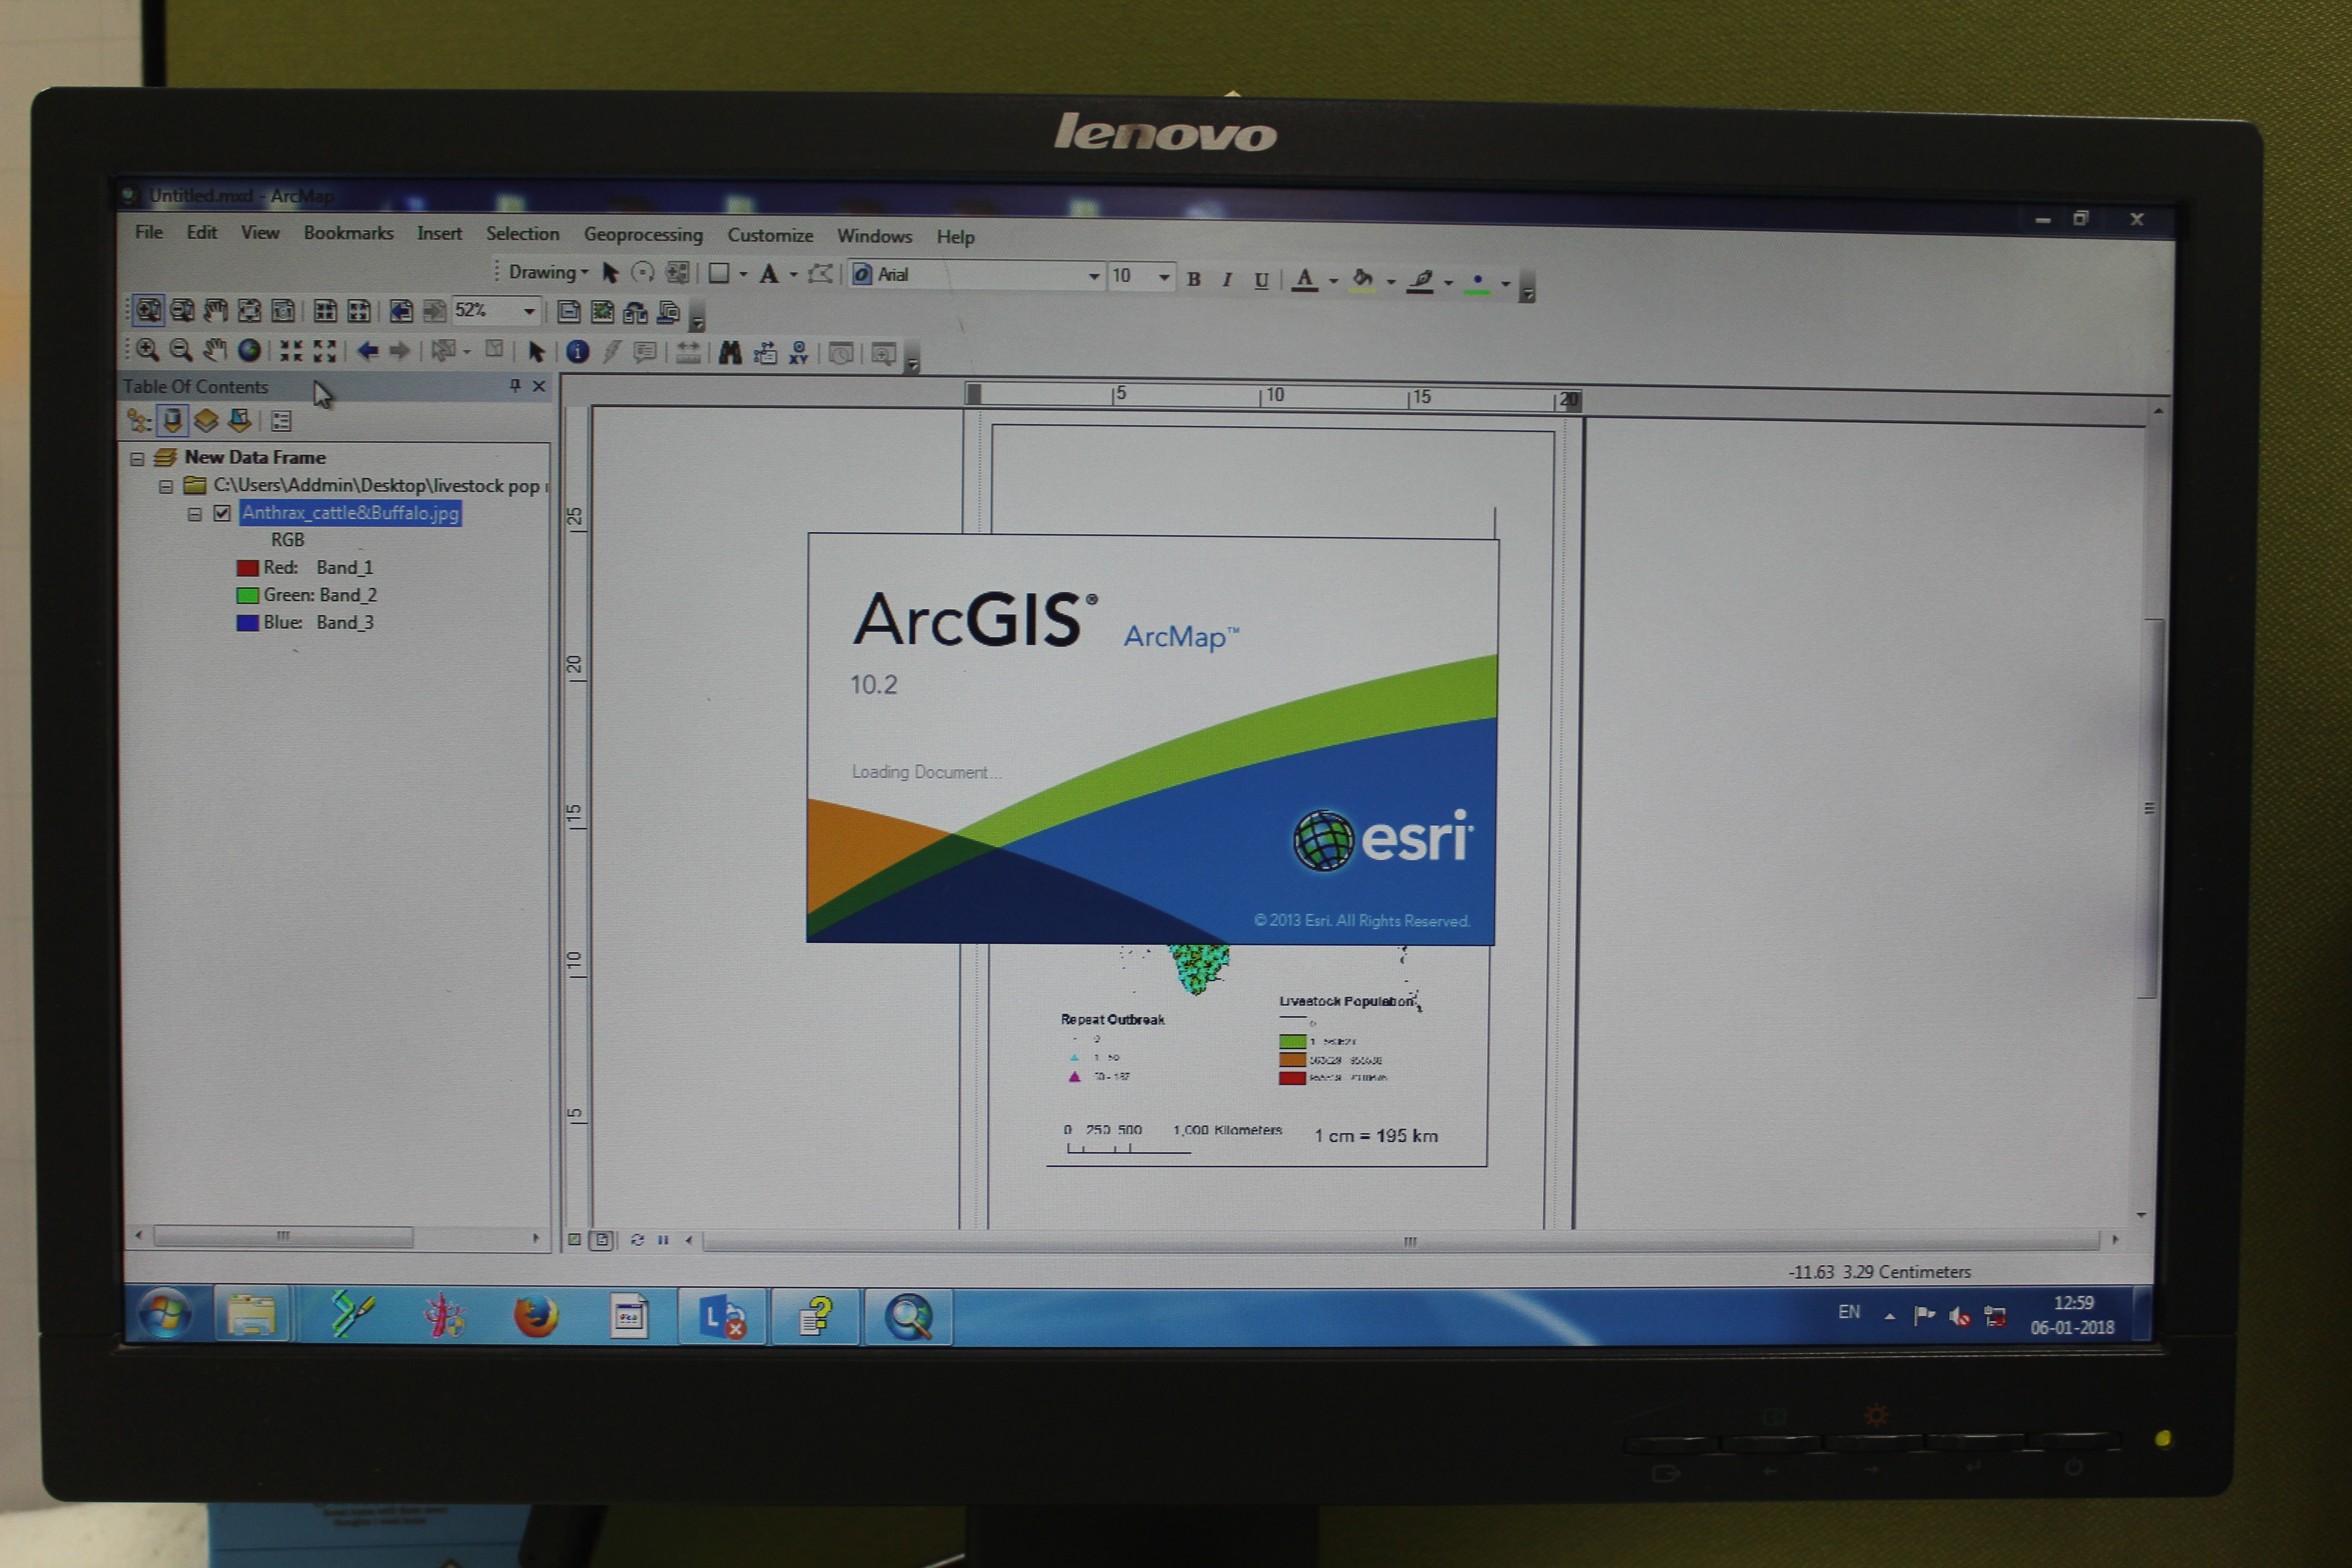Switch to List By Selection
The width and height of the screenshot is (2352, 1568).
(x=240, y=421)
